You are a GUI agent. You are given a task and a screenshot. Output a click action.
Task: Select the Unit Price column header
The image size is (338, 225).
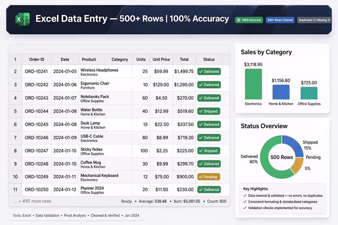pos(161,60)
